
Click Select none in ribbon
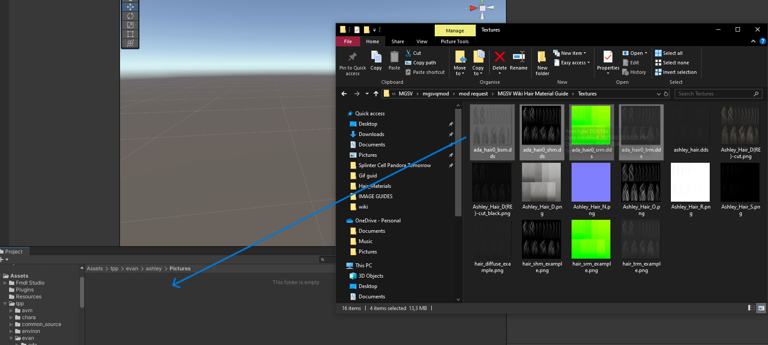tap(672, 63)
